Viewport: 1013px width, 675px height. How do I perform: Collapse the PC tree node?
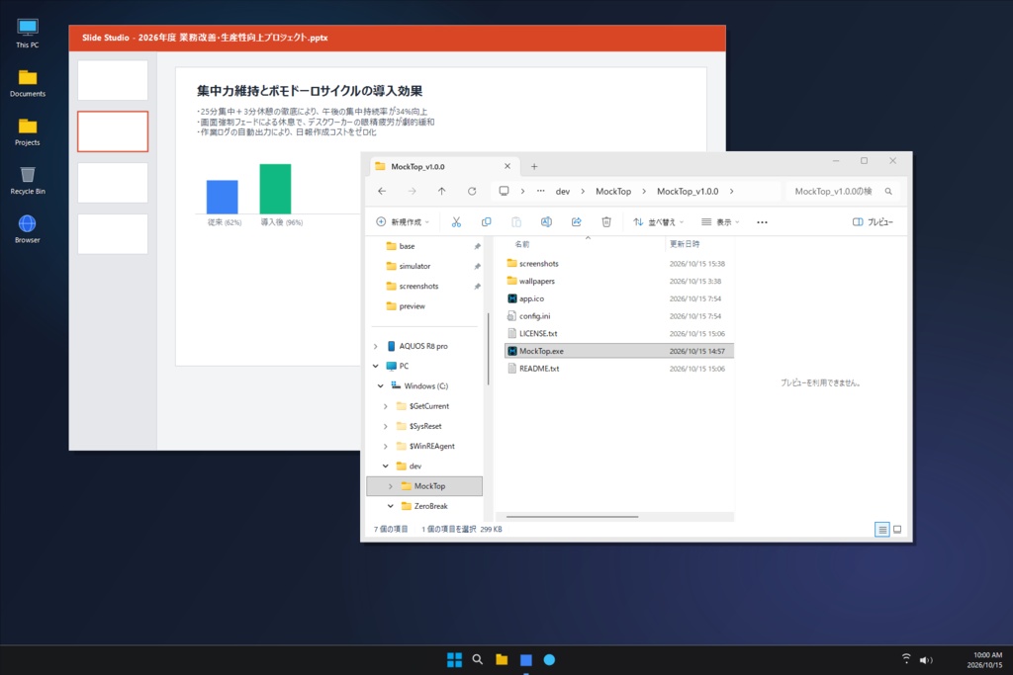point(375,366)
